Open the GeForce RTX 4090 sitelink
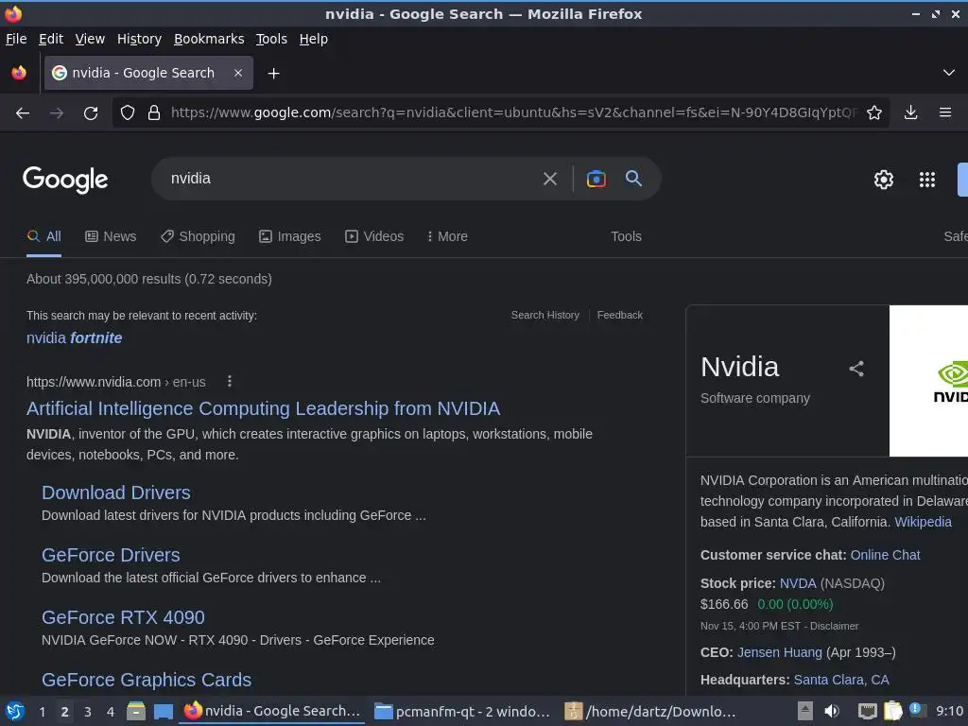968x726 pixels. (123, 616)
